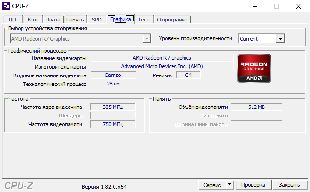Click the Сервис button
The height and width of the screenshot is (192, 310).
coord(212,185)
